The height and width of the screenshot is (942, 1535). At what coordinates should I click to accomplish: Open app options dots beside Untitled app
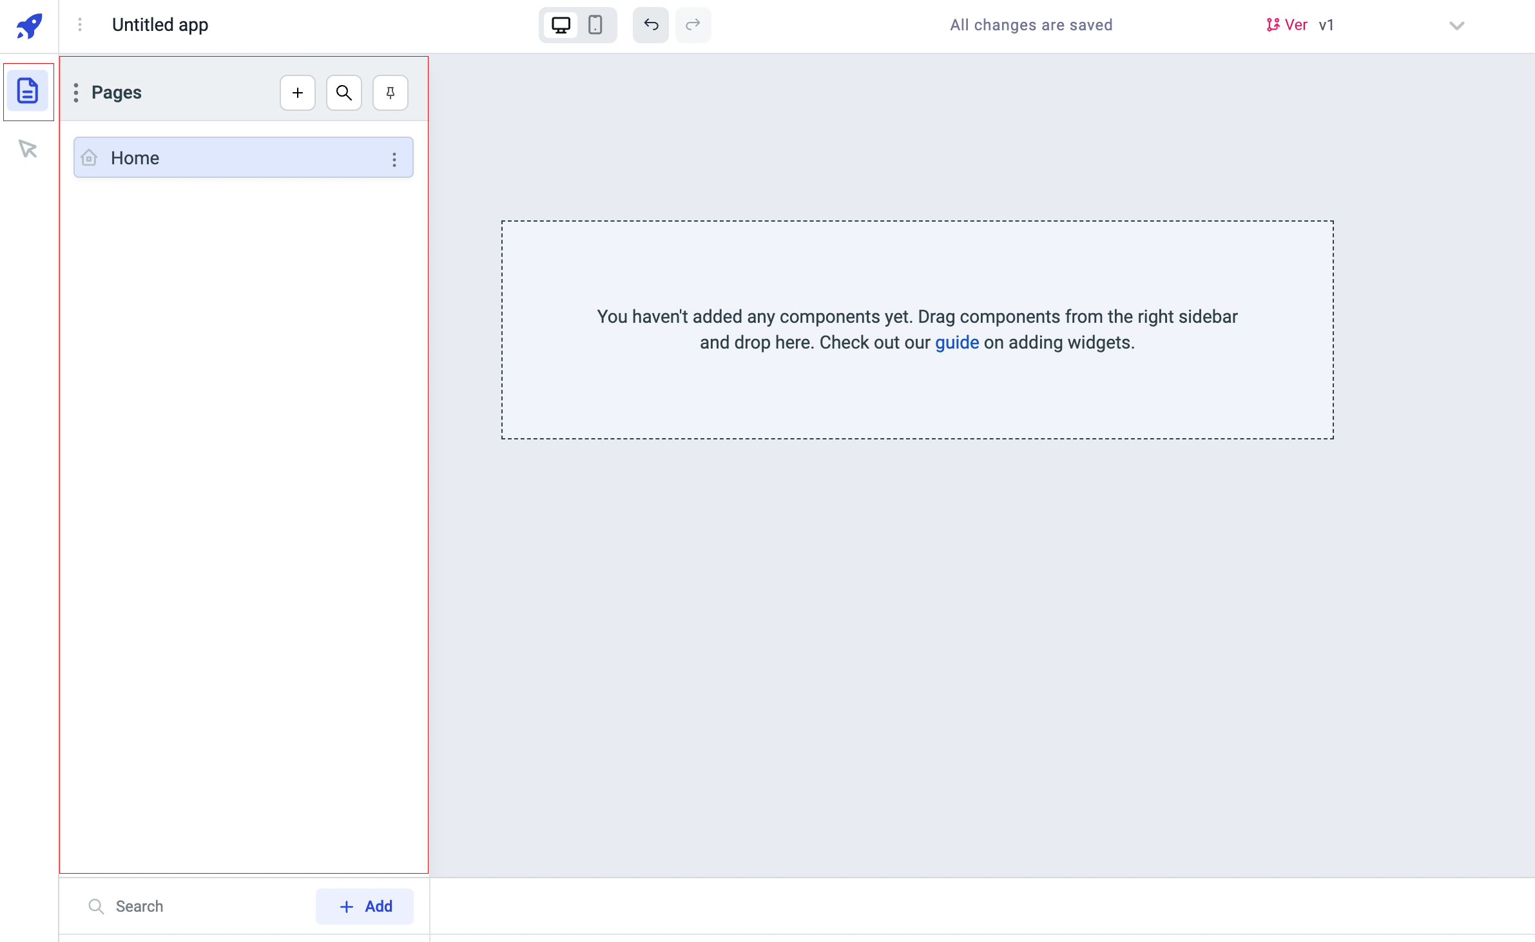point(80,24)
